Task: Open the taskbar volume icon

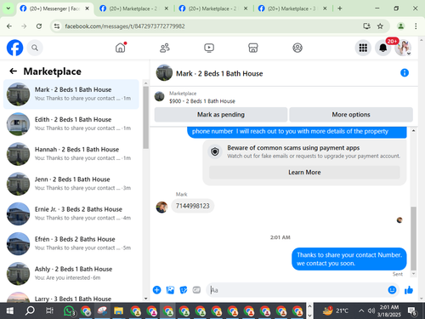Action: click(371, 310)
